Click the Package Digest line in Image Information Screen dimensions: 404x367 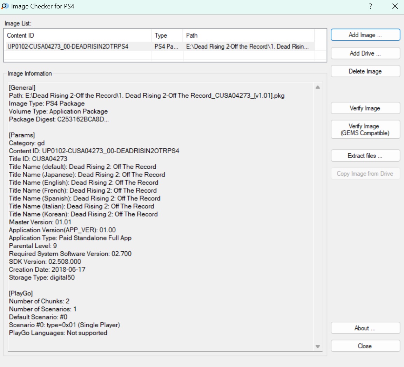point(59,119)
